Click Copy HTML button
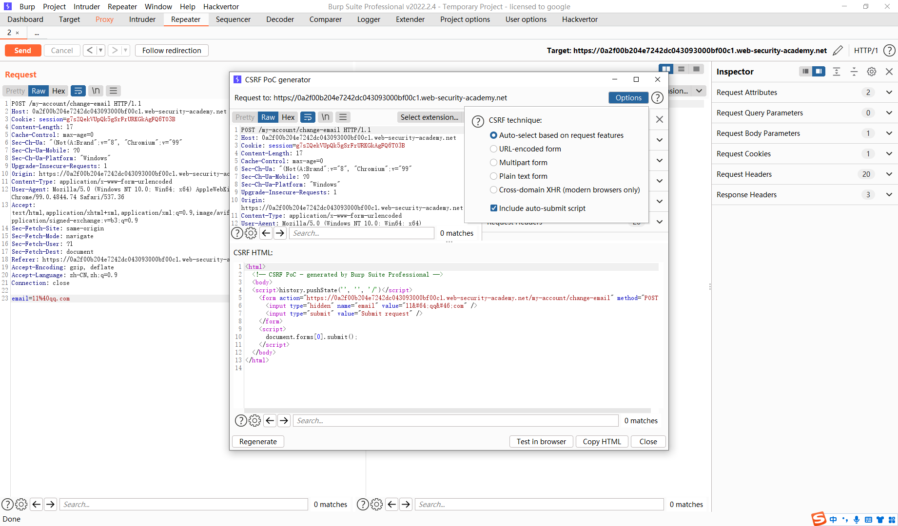Screen dimensions: 898x526 click(602, 441)
